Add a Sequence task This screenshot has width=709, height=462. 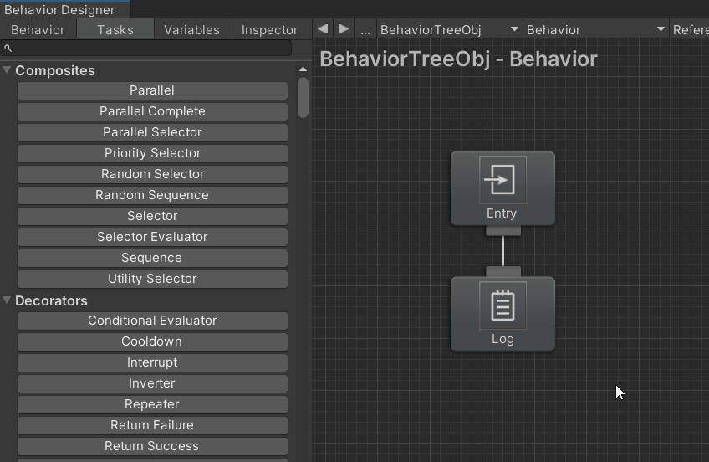[x=152, y=258]
